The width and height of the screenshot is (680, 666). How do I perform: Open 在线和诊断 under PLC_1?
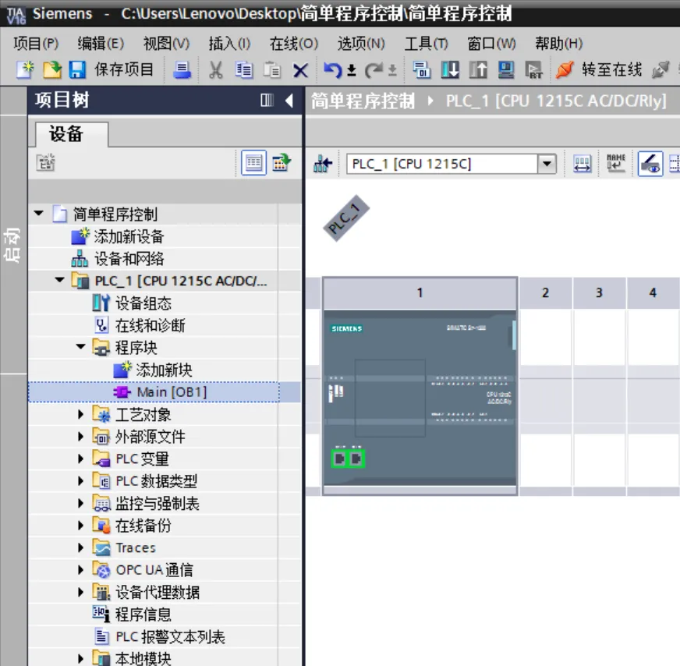pos(150,325)
